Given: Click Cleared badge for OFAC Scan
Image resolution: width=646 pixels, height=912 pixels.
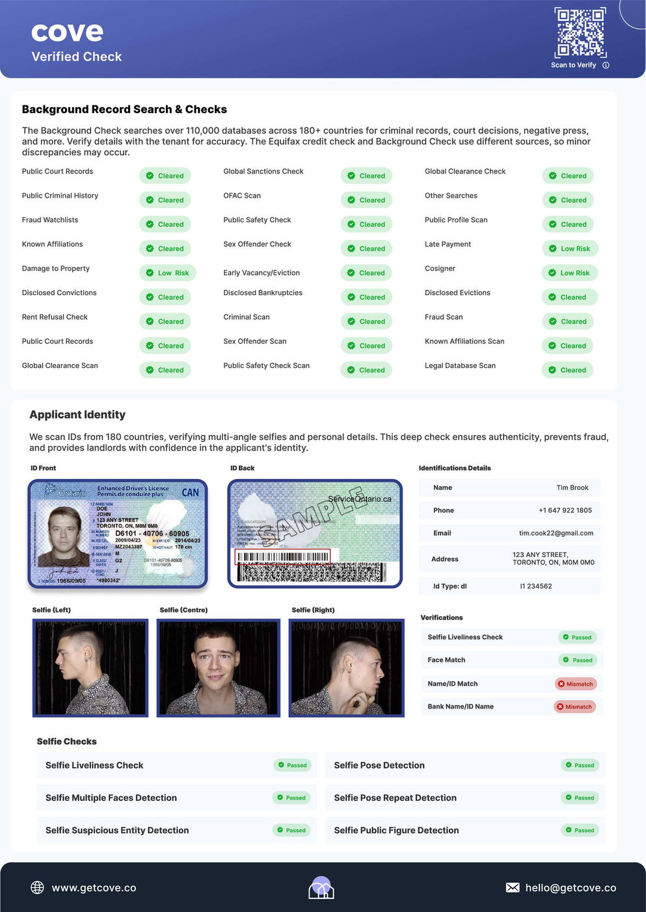Looking at the screenshot, I should point(366,200).
